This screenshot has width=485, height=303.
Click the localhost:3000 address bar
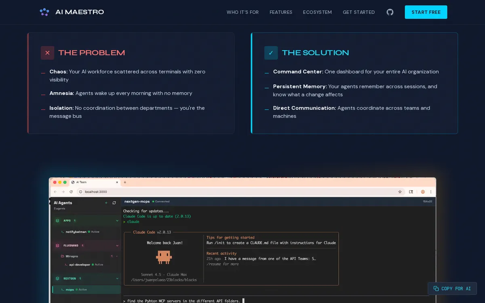[241, 192]
